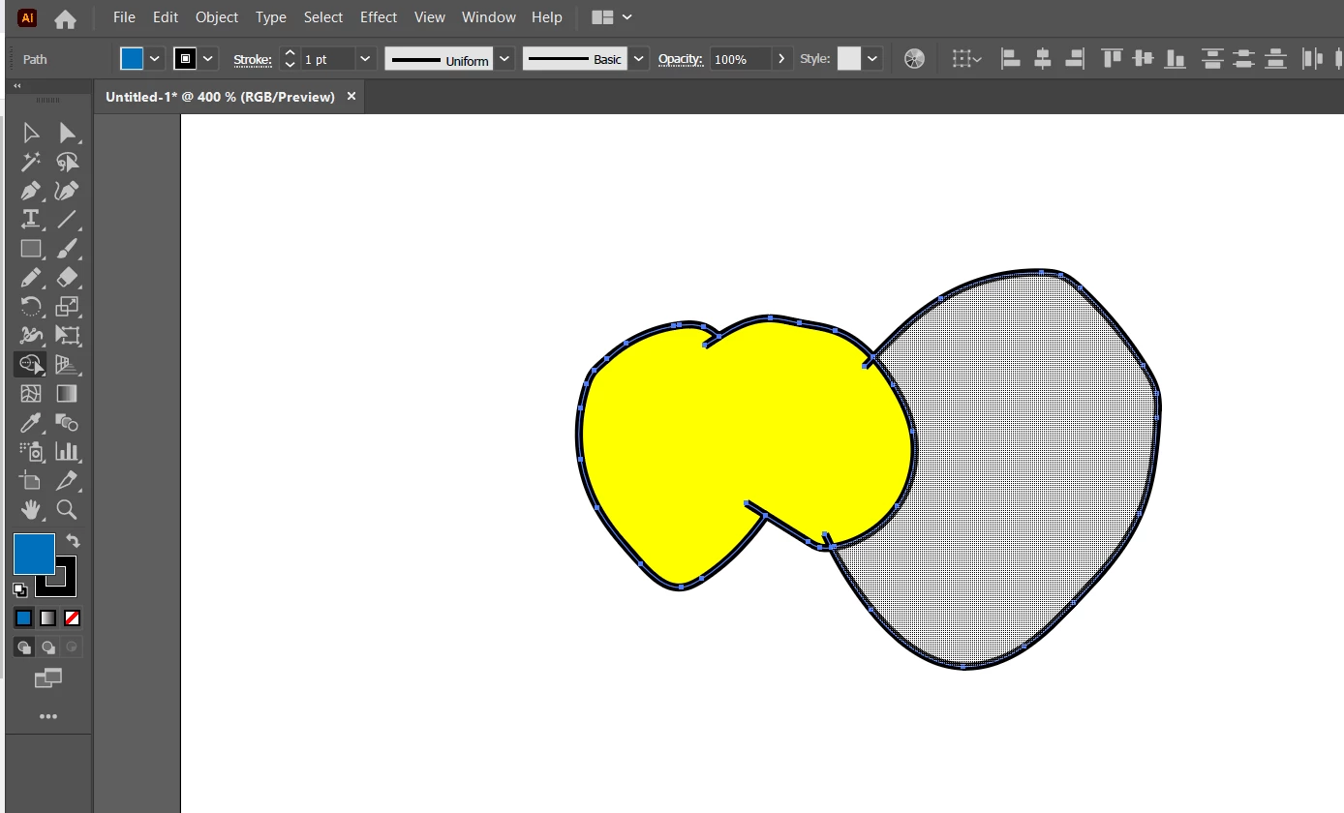Image resolution: width=1344 pixels, height=813 pixels.
Task: Choose the Scale tool
Action: pyautogui.click(x=67, y=307)
